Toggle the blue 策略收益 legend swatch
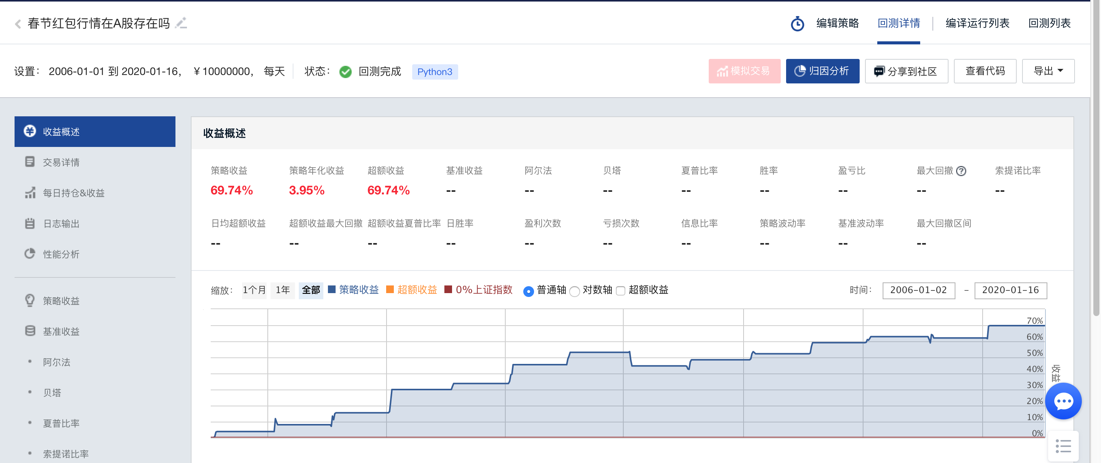The image size is (1101, 463). point(332,289)
